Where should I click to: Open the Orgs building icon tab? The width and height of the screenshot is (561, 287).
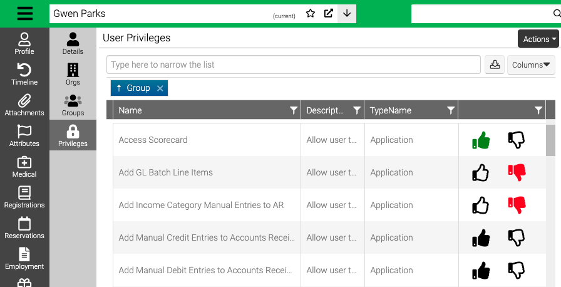tap(73, 74)
